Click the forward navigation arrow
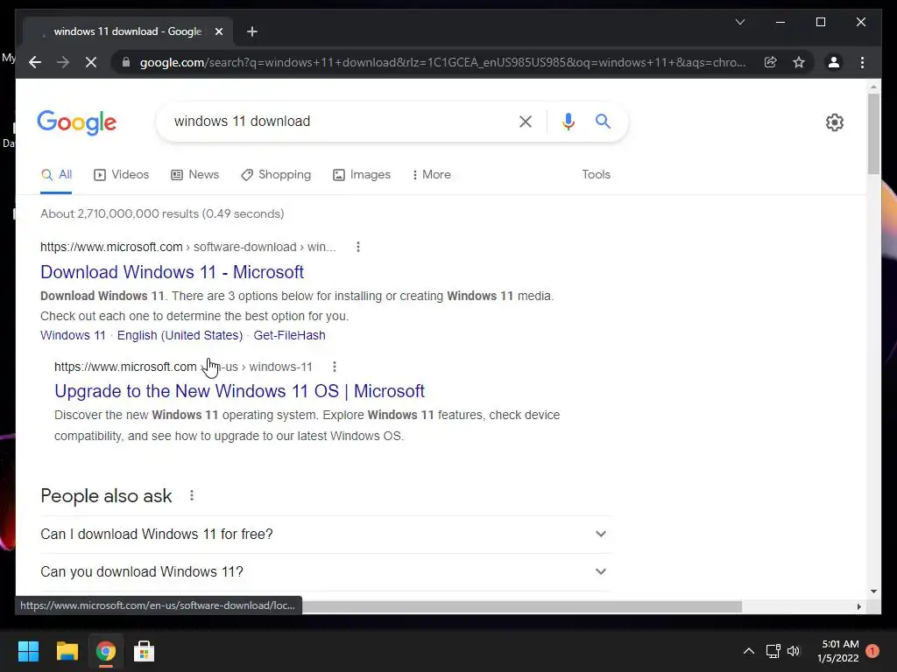This screenshot has width=897, height=672. (63, 62)
